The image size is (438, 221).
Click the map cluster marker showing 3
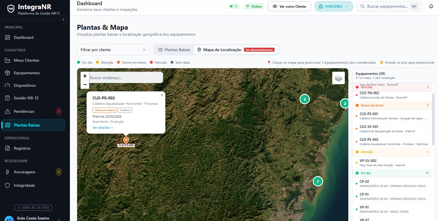coord(305,99)
